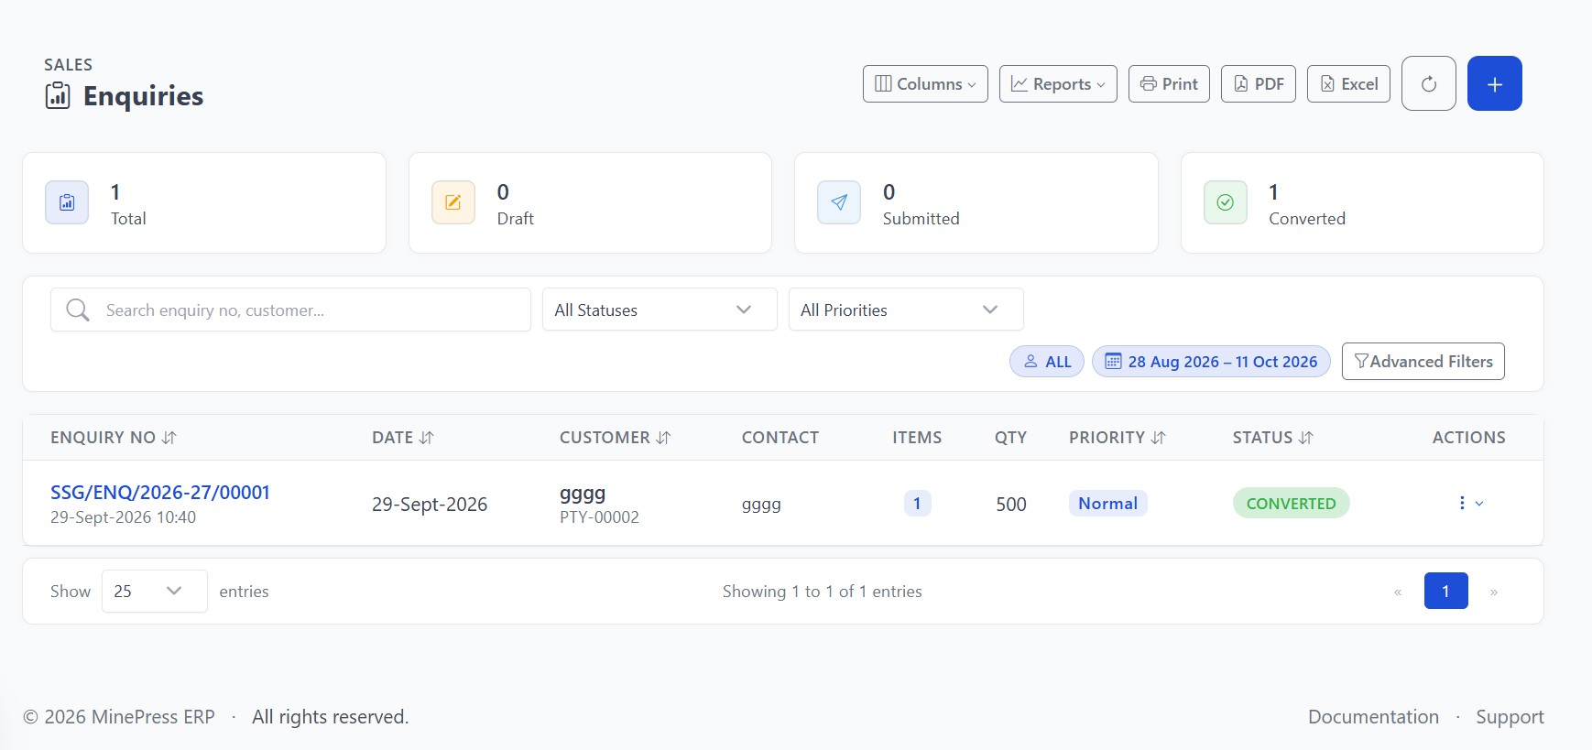Click the Converted checkmark icon
The height and width of the screenshot is (750, 1592).
coord(1226,202)
